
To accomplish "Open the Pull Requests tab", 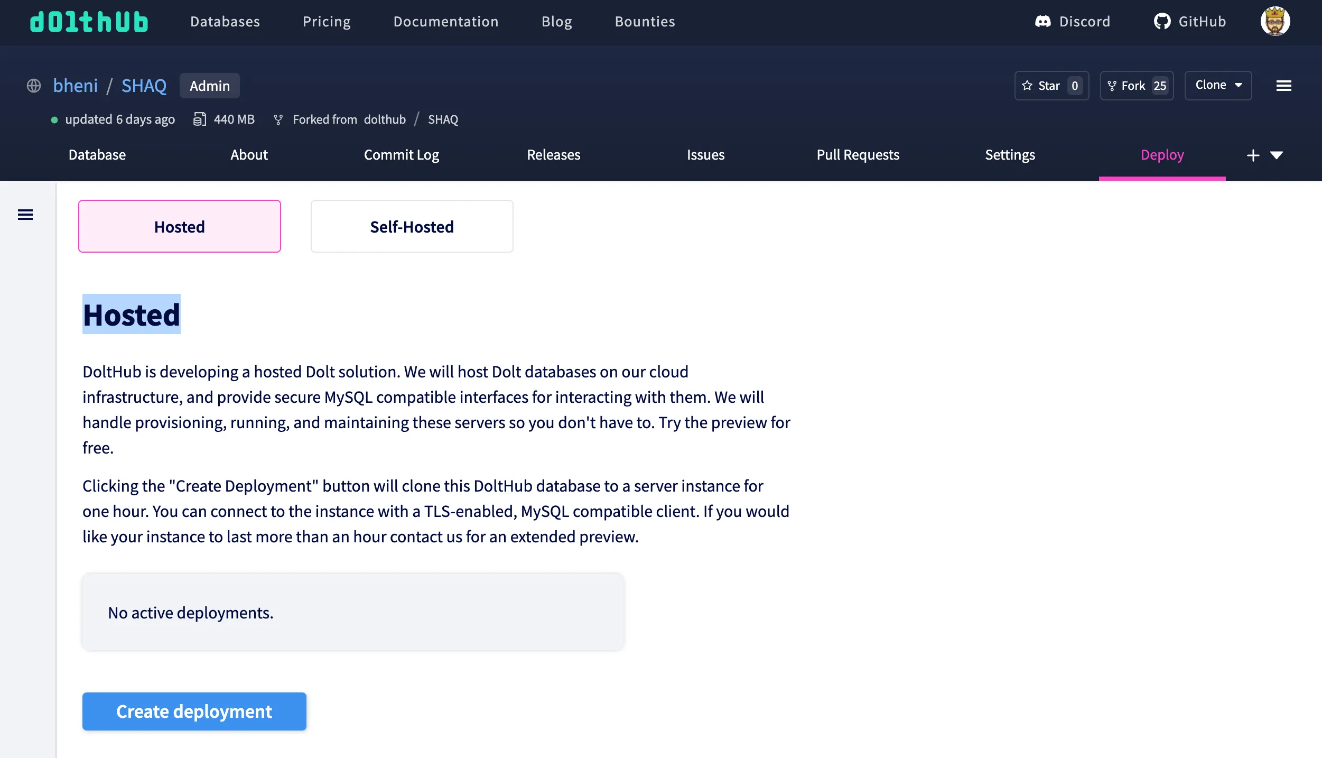I will pyautogui.click(x=858, y=155).
